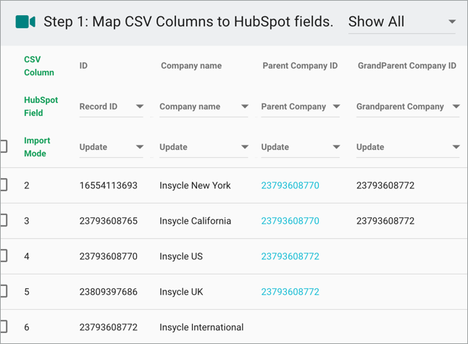Click the Import Mode row label

[37, 147]
